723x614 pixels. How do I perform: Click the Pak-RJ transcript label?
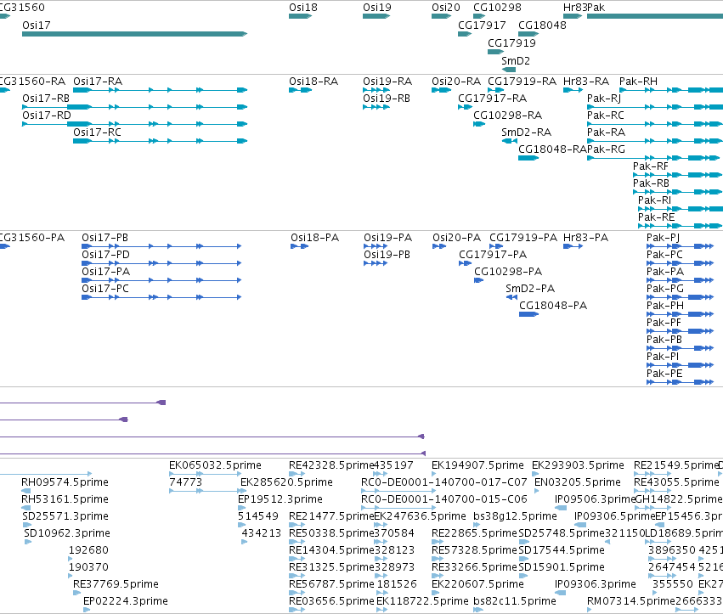click(x=604, y=99)
